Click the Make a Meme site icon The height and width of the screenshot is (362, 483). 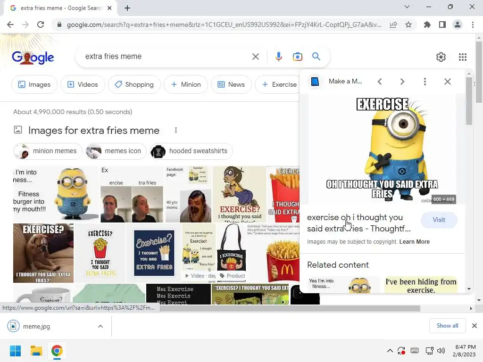(315, 82)
